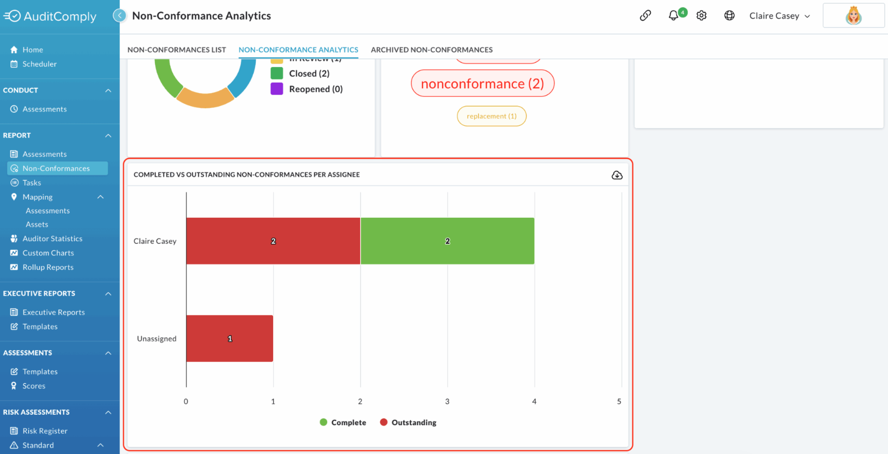
Task: Download the non-conformances per assignee chart
Action: point(617,175)
